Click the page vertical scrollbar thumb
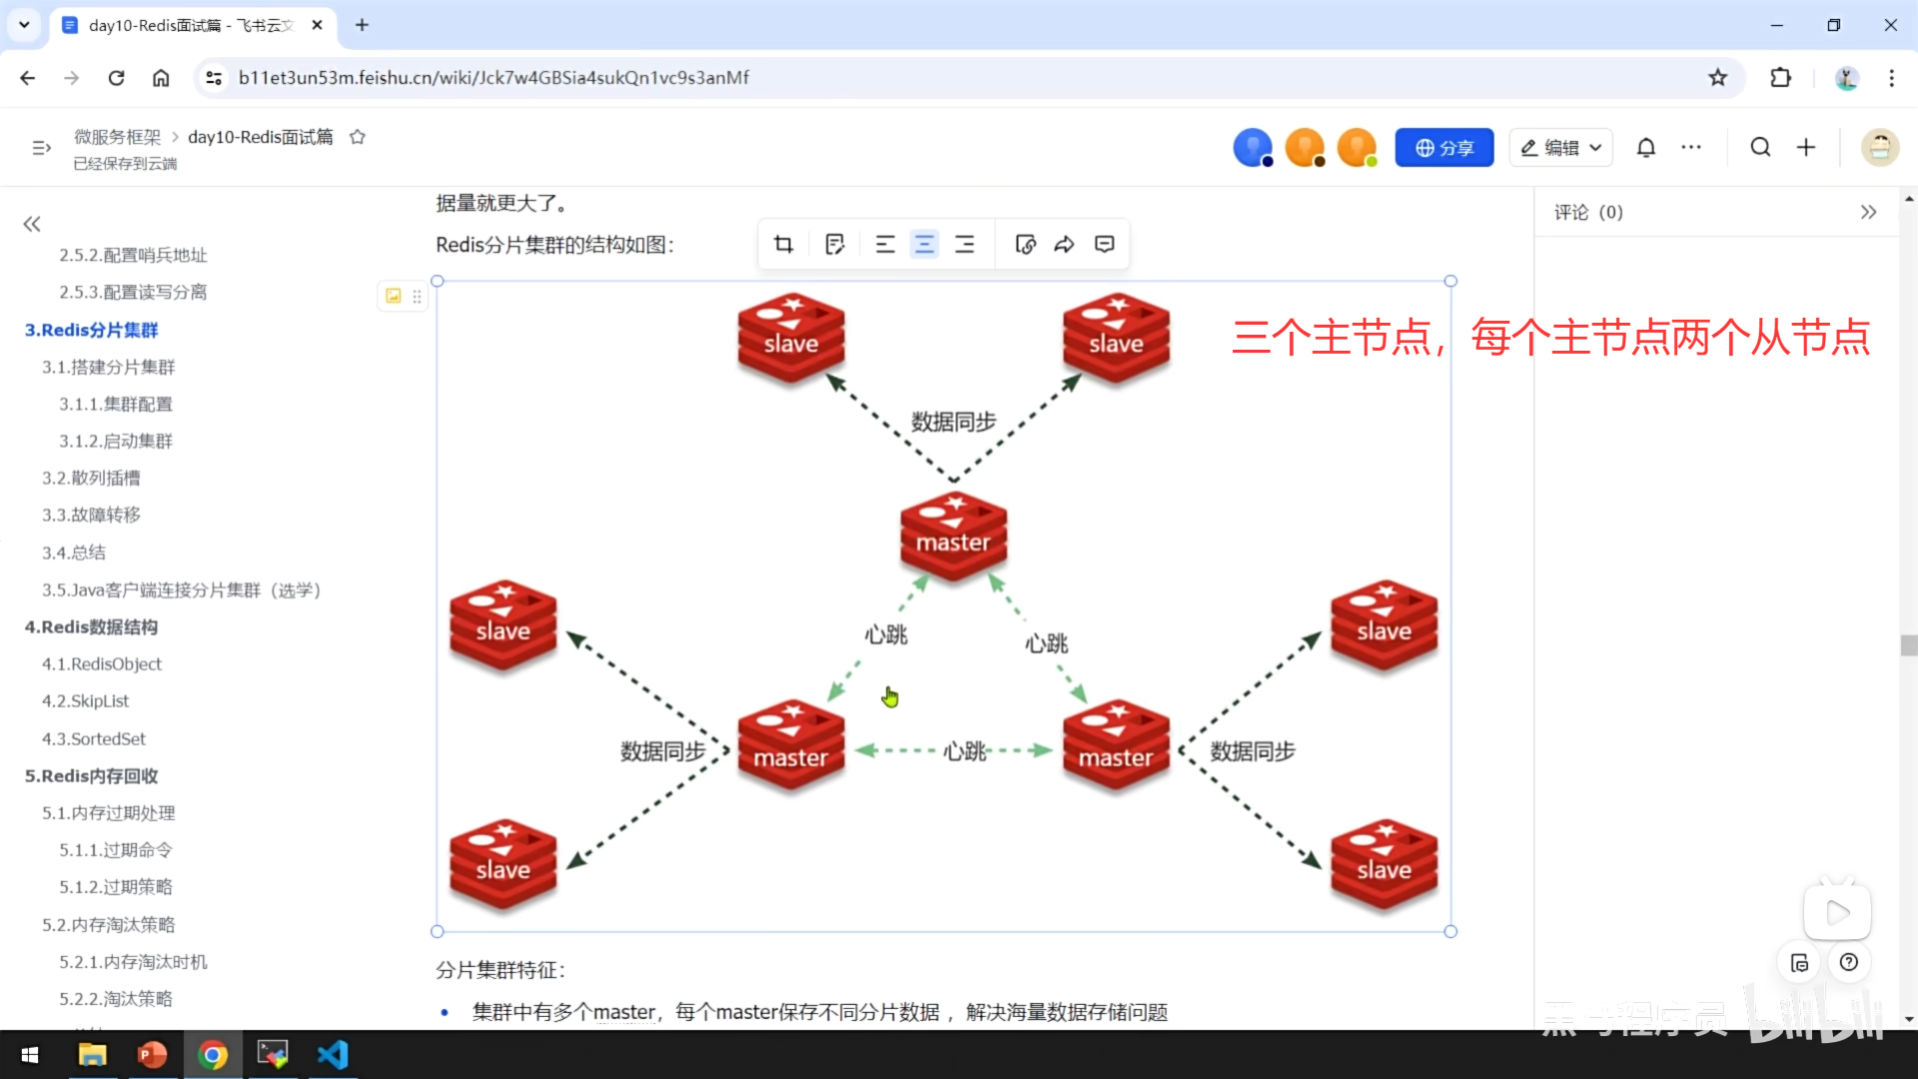Viewport: 1918px width, 1079px height. tap(1909, 645)
